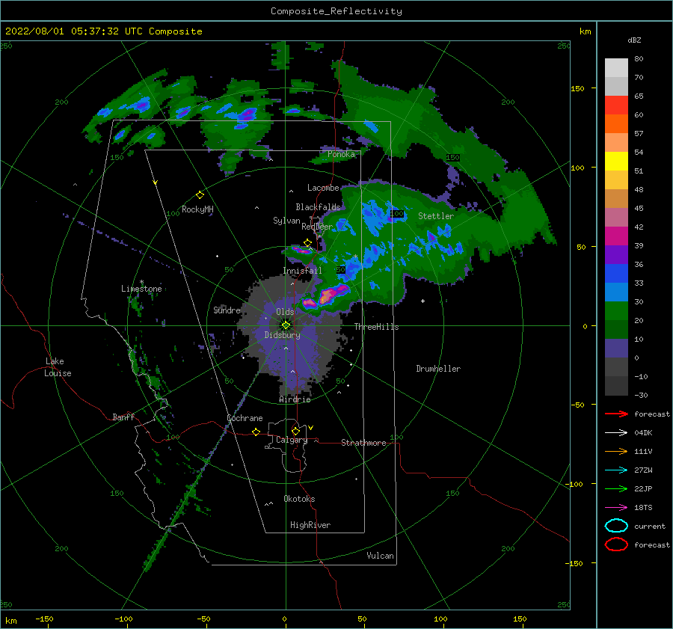673x629 pixels.
Task: Select the -50 label on right axis
Action: 577,405
